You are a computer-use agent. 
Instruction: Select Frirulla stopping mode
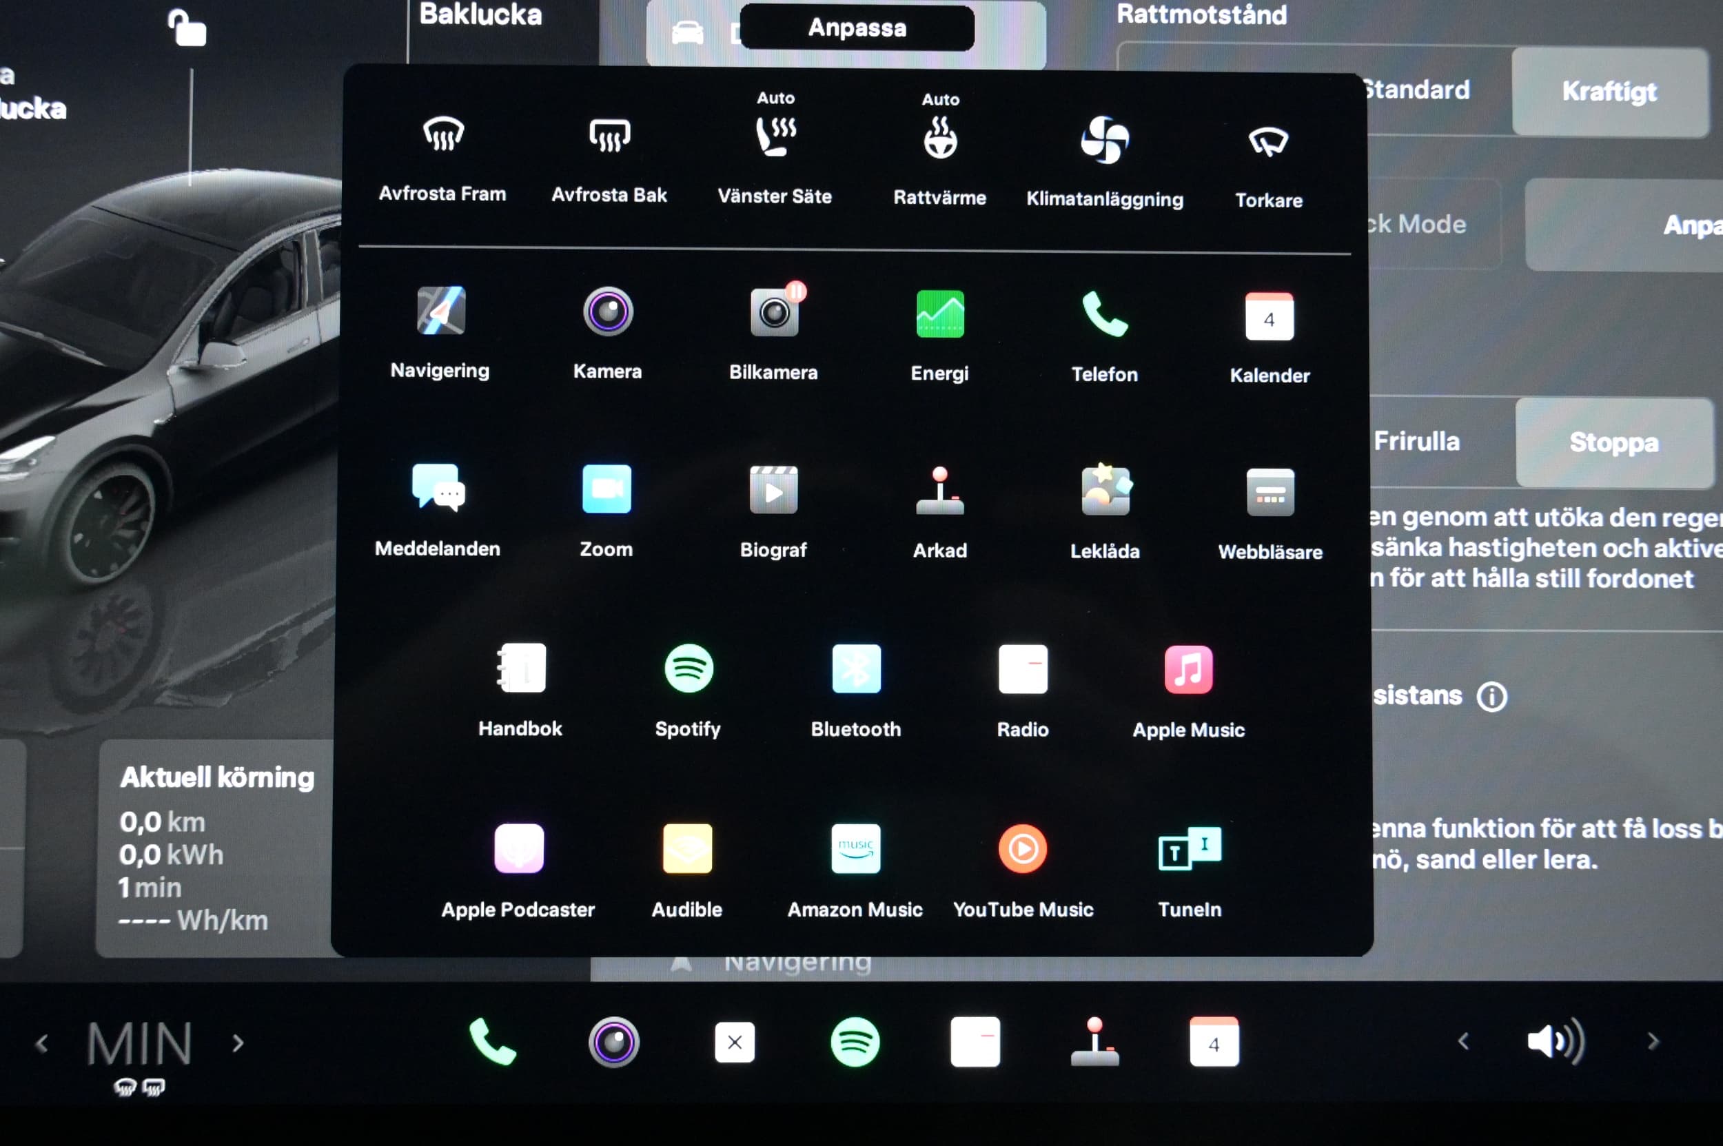click(x=1417, y=442)
